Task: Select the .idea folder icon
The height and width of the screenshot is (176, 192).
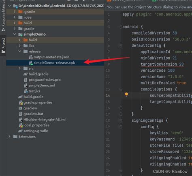Action: coord(20,17)
